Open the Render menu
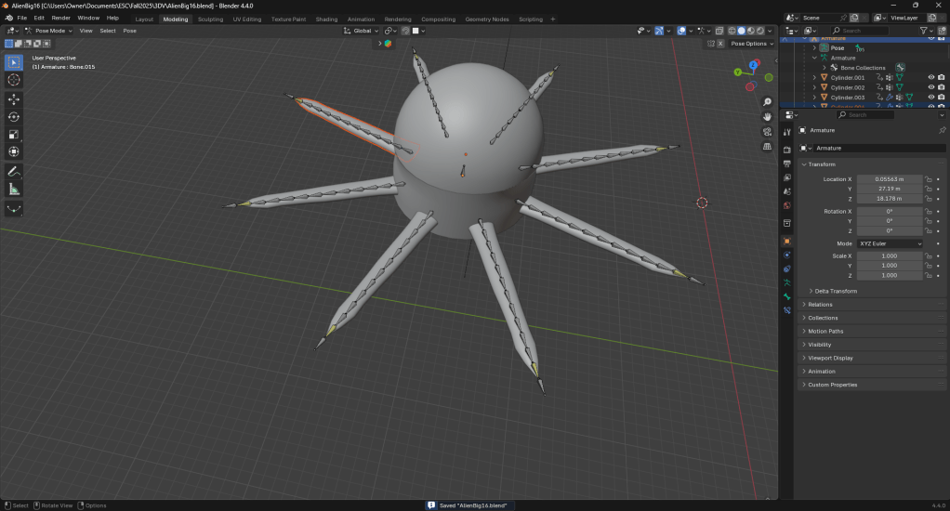Viewport: 950px width, 511px height. click(x=60, y=18)
